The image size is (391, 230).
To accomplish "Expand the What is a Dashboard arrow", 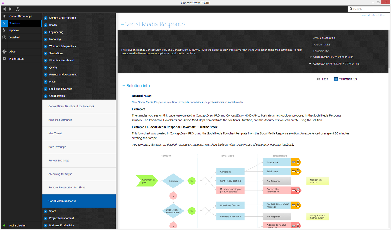I will [46, 60].
